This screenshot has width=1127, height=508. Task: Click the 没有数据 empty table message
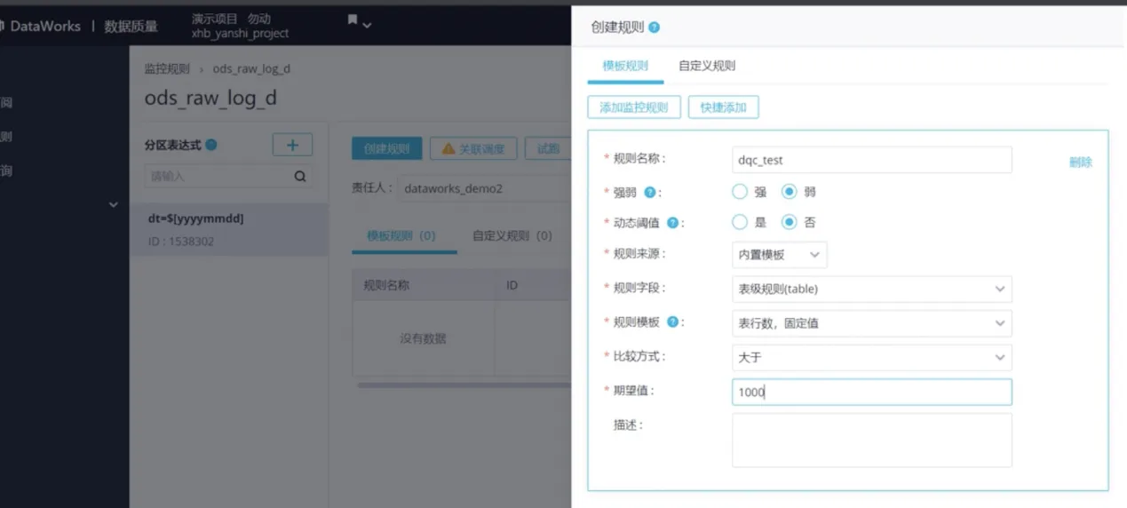click(423, 338)
